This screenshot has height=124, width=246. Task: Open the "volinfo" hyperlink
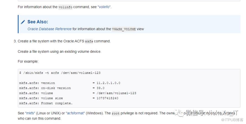click(x=104, y=7)
